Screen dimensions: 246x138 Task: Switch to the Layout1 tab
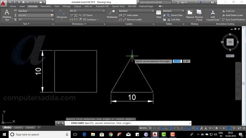[18, 127]
